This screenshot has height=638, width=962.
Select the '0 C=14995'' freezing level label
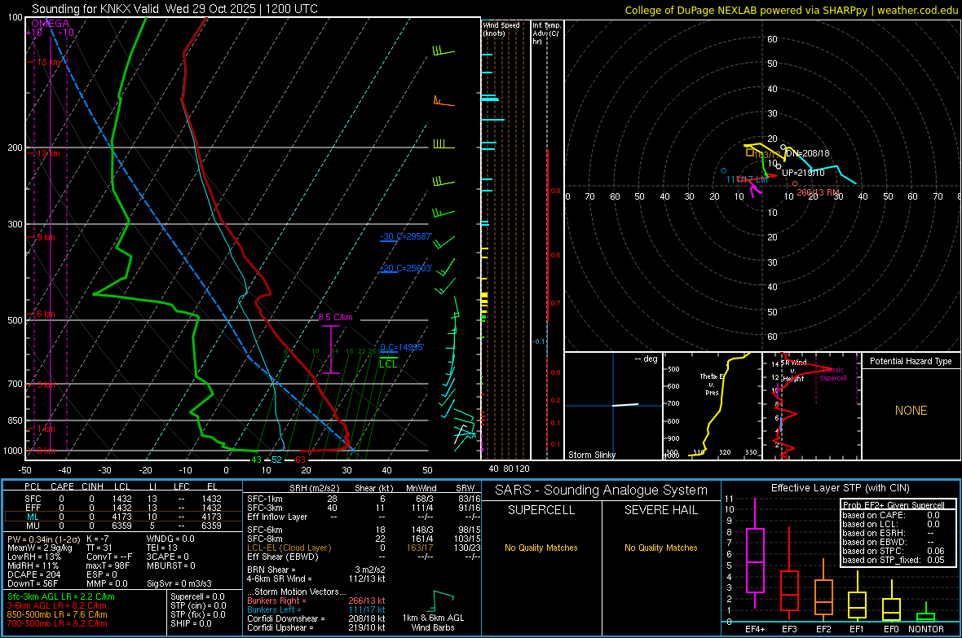click(402, 347)
